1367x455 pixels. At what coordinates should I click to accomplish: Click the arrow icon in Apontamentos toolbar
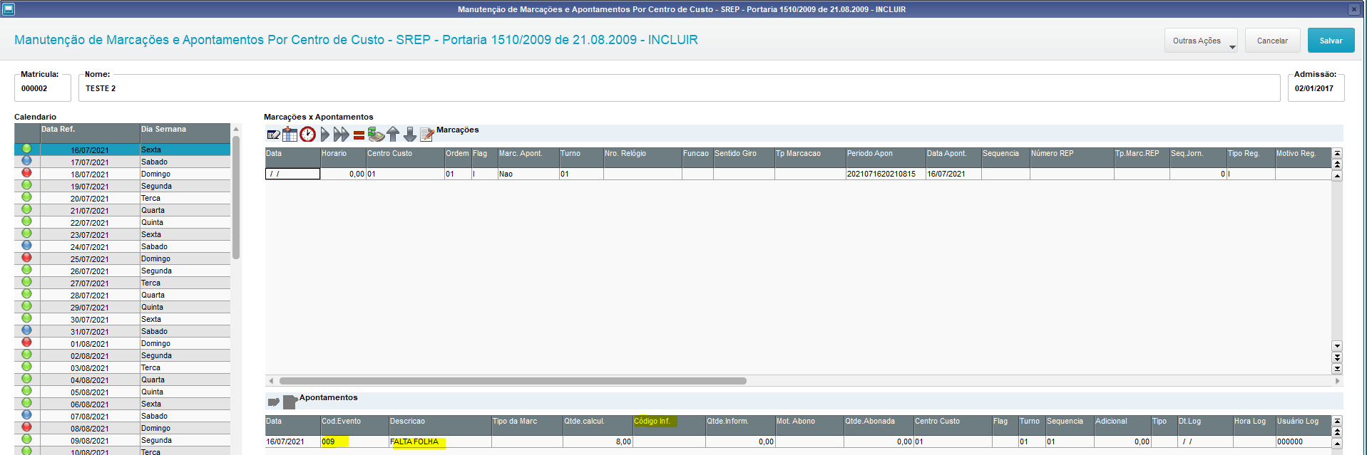tap(273, 402)
